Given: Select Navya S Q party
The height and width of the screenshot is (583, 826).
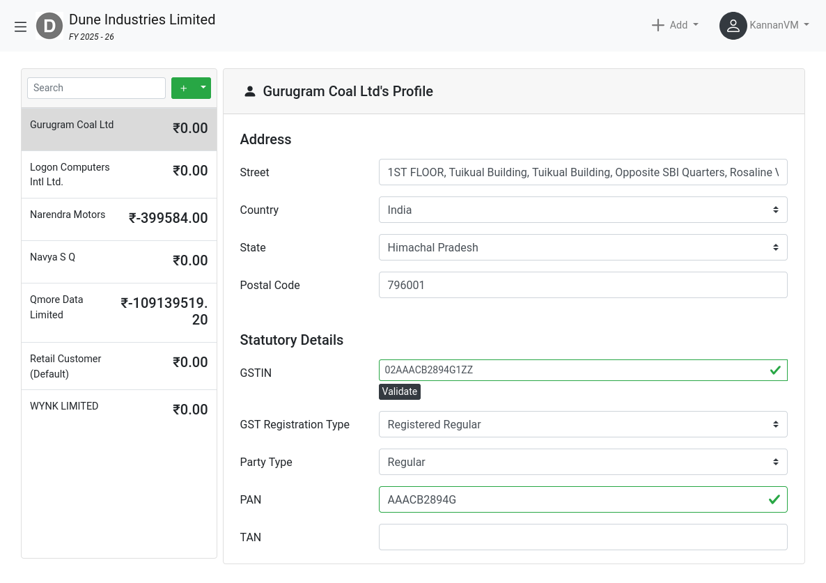Looking at the screenshot, I should click(x=119, y=262).
